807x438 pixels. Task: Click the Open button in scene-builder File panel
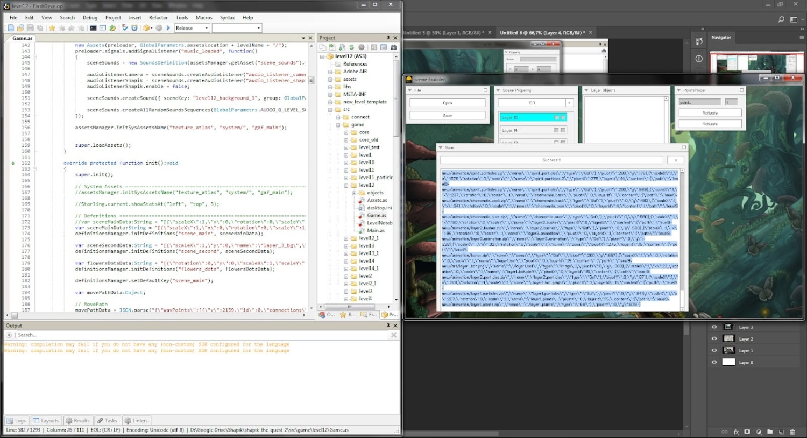[448, 103]
